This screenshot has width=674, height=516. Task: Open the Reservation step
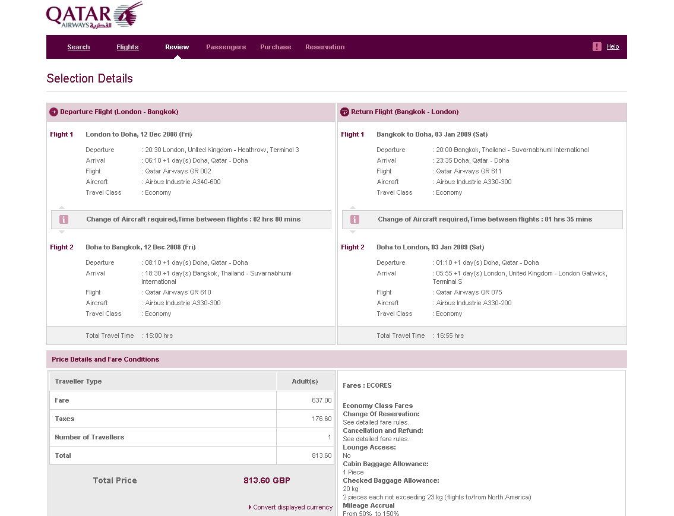(x=325, y=48)
